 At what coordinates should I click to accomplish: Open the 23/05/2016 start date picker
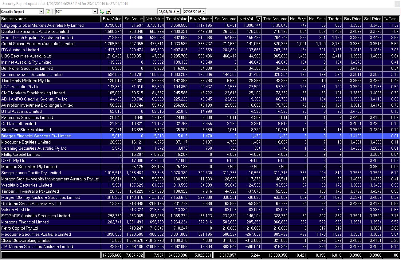point(178,12)
